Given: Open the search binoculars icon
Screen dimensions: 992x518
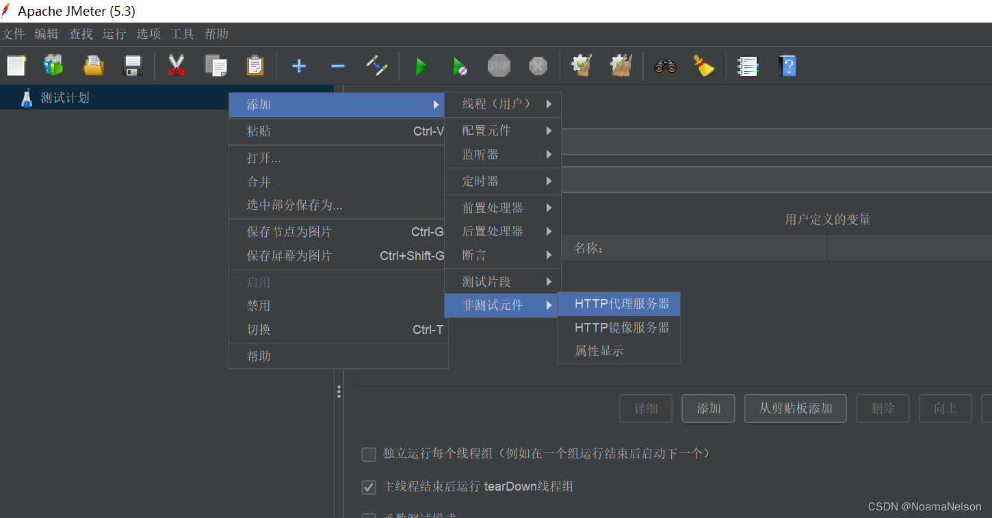Looking at the screenshot, I should [x=664, y=65].
